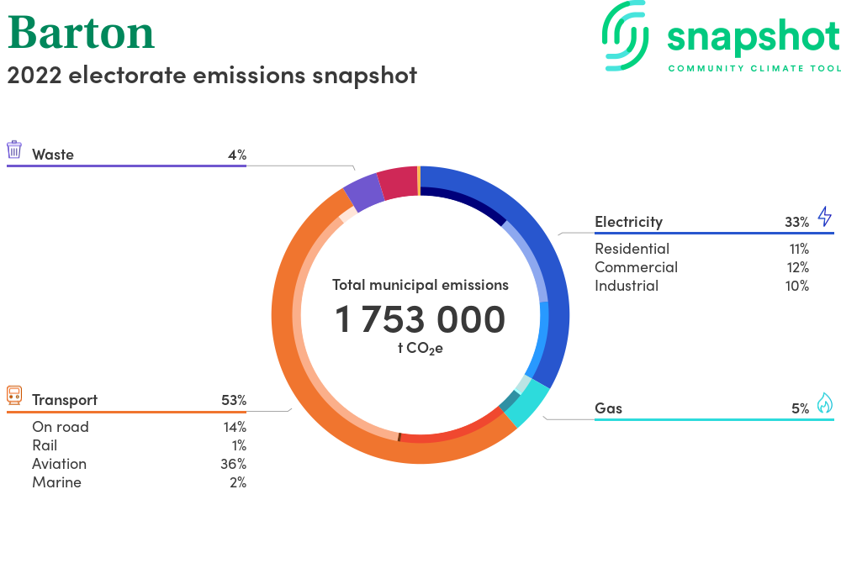
Task: Click the Transport 53% value
Action: [x=234, y=400]
